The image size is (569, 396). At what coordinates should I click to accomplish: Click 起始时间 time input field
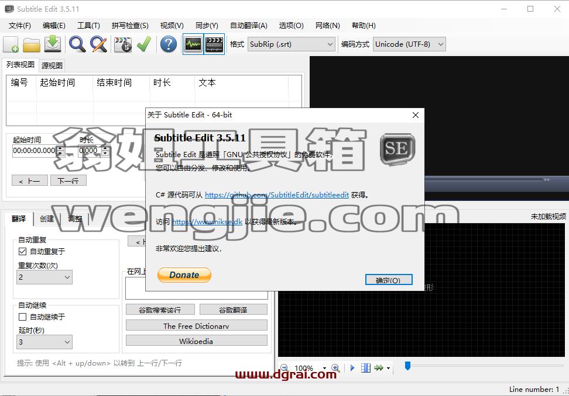coord(34,151)
